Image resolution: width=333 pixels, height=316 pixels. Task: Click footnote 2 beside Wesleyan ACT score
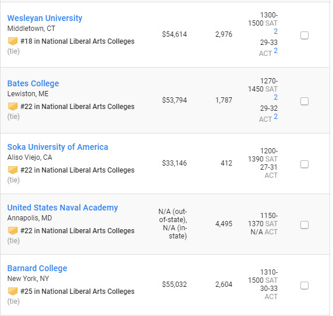click(276, 51)
